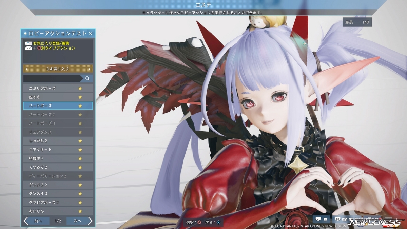Choose エアクオート from the list

pos(58,150)
